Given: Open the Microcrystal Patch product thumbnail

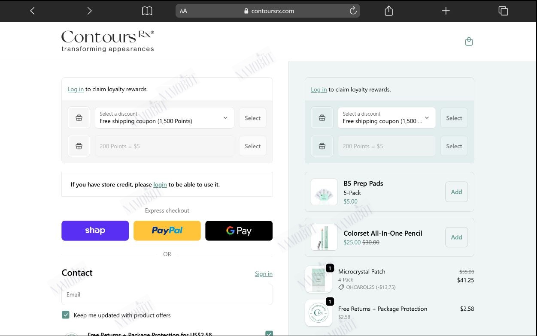Looking at the screenshot, I should point(318,279).
